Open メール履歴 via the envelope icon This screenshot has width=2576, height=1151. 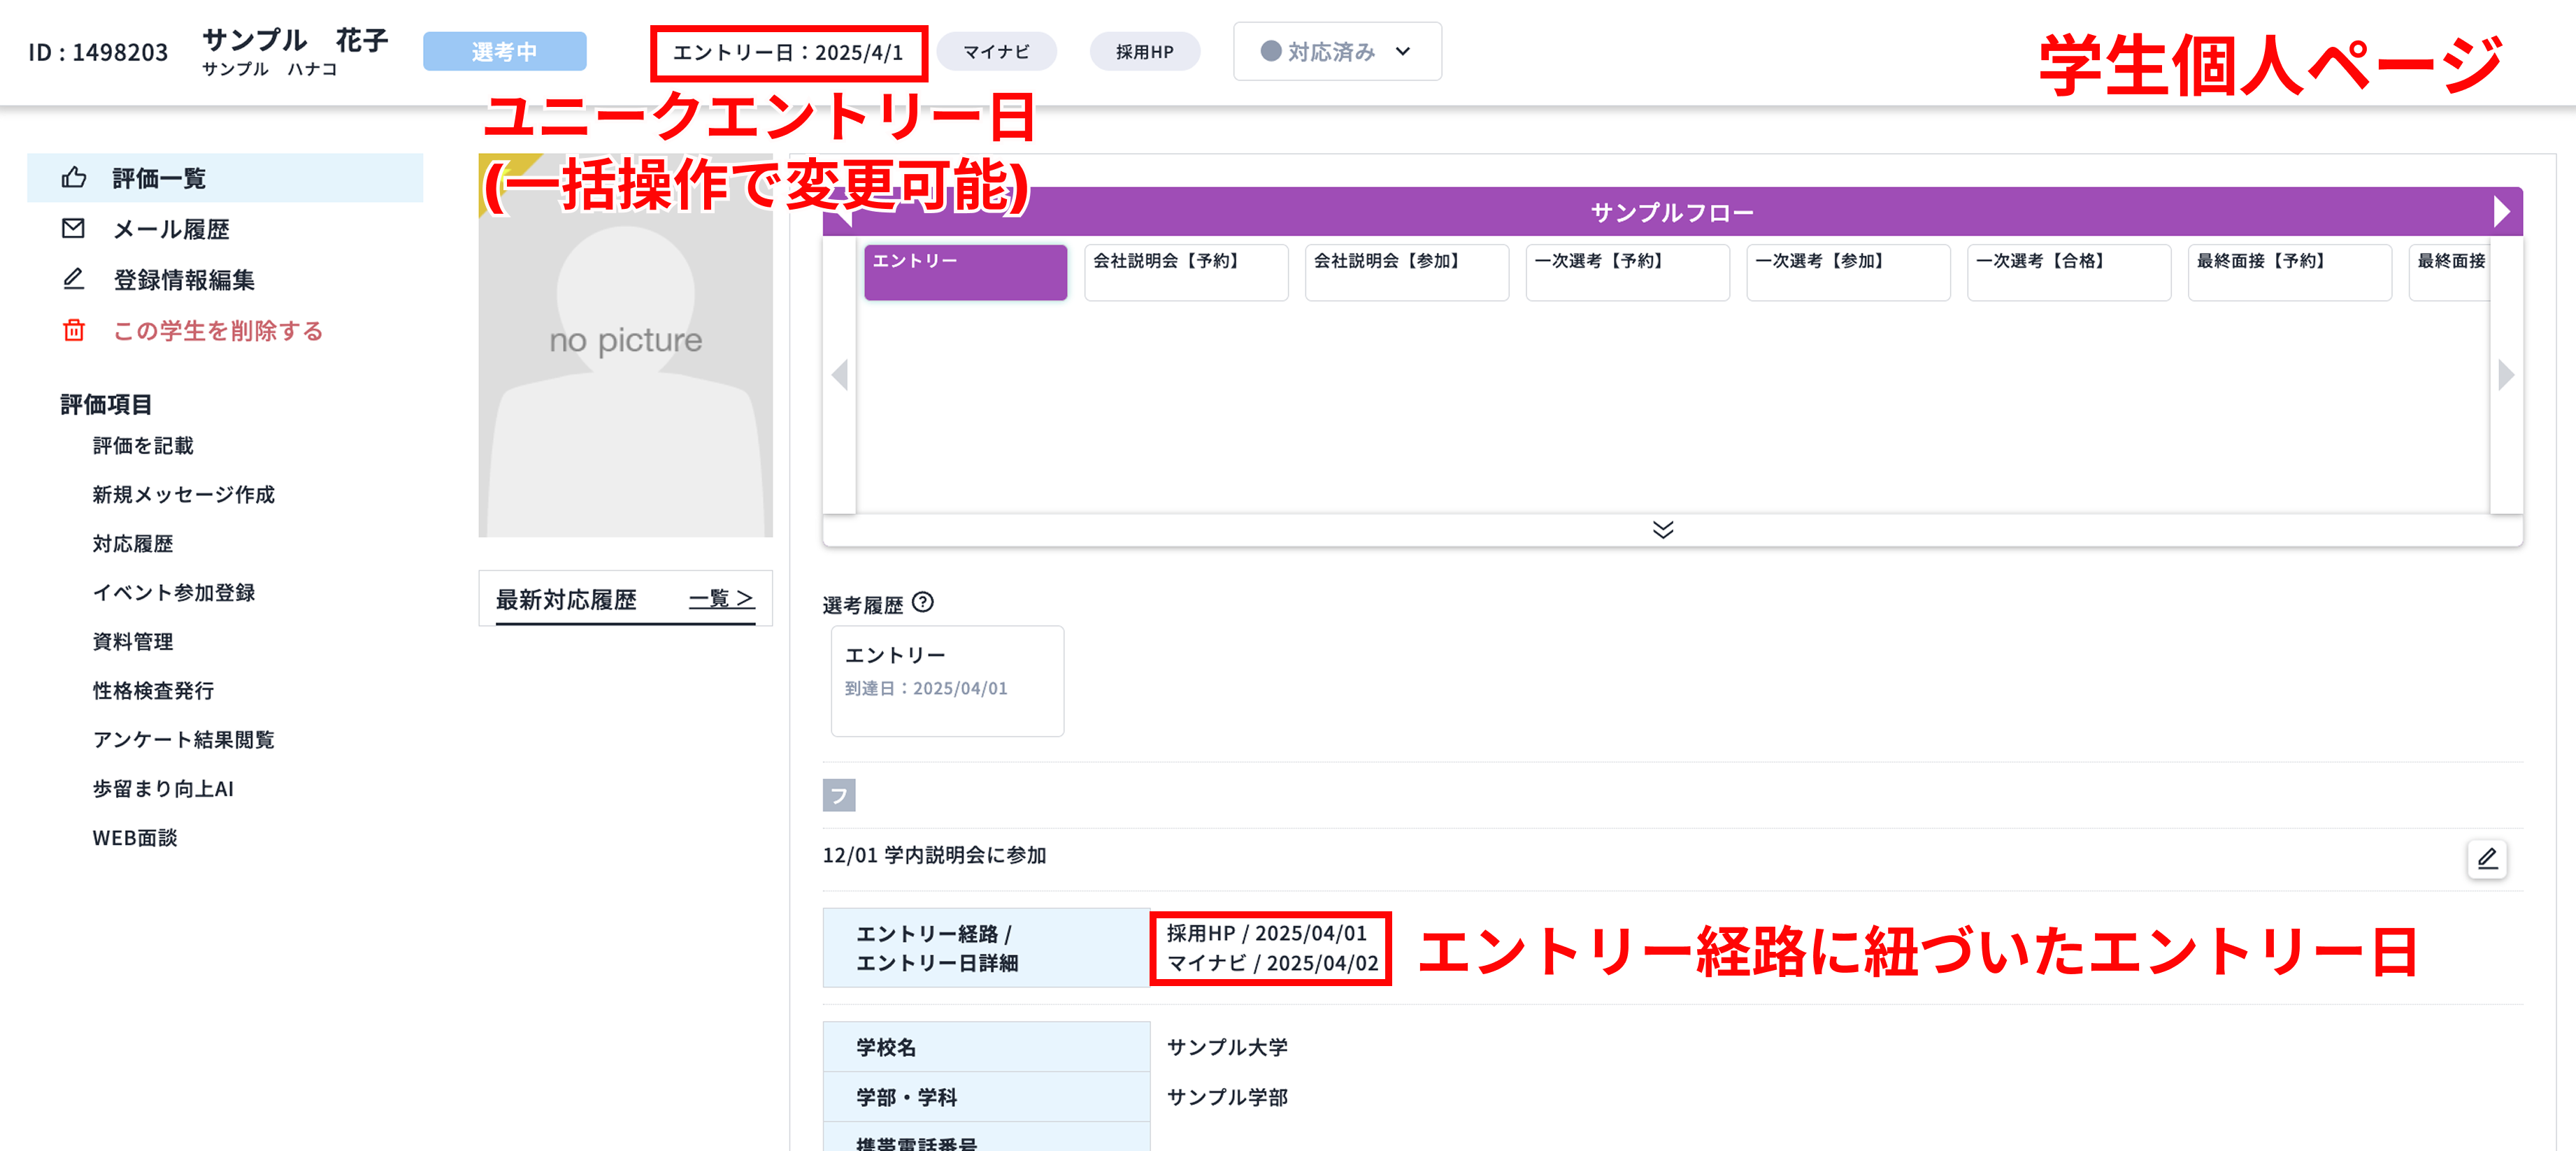(74, 228)
